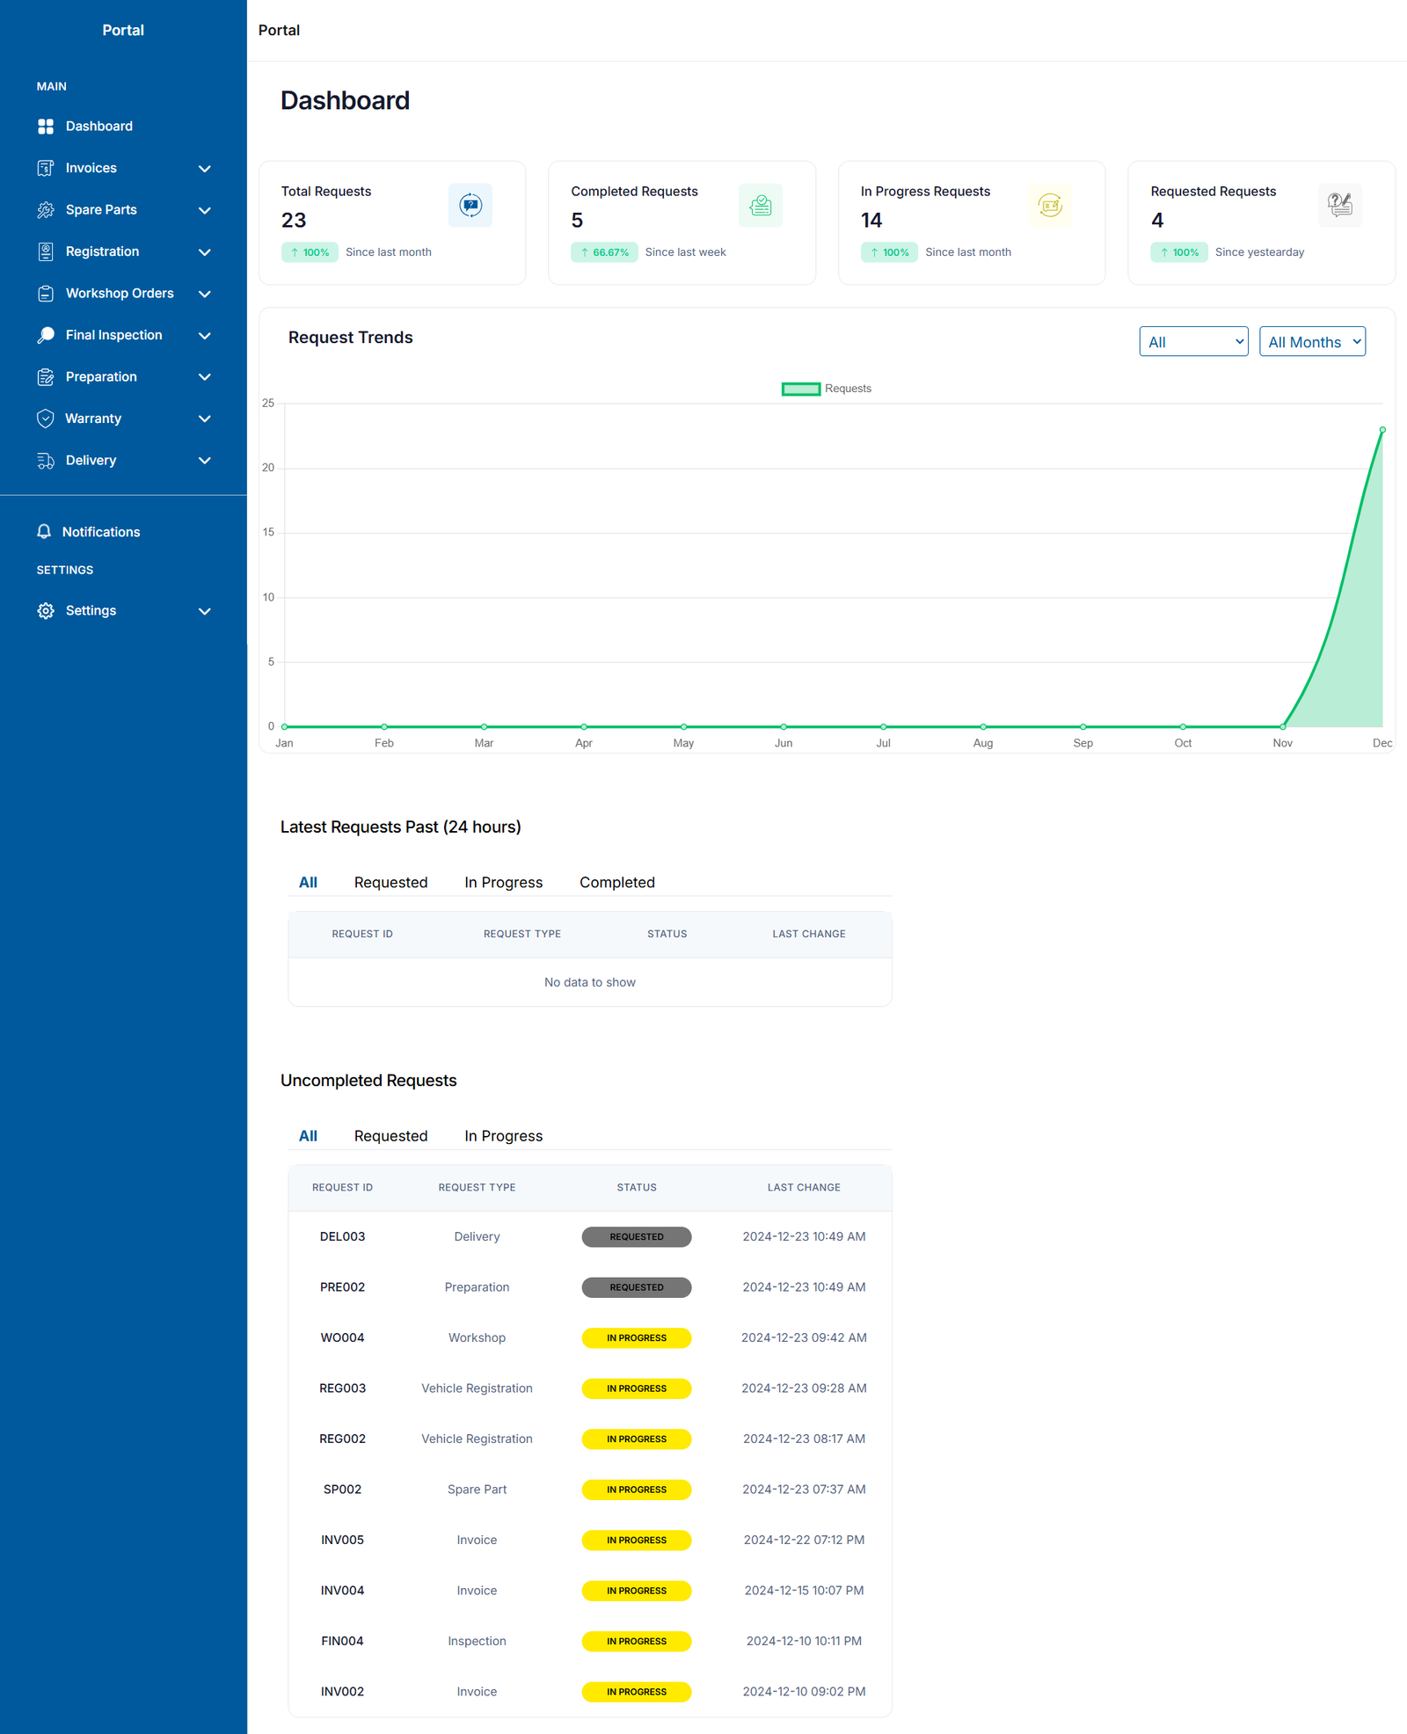Open request SP002
This screenshot has height=1734, width=1407.
[x=342, y=1490]
